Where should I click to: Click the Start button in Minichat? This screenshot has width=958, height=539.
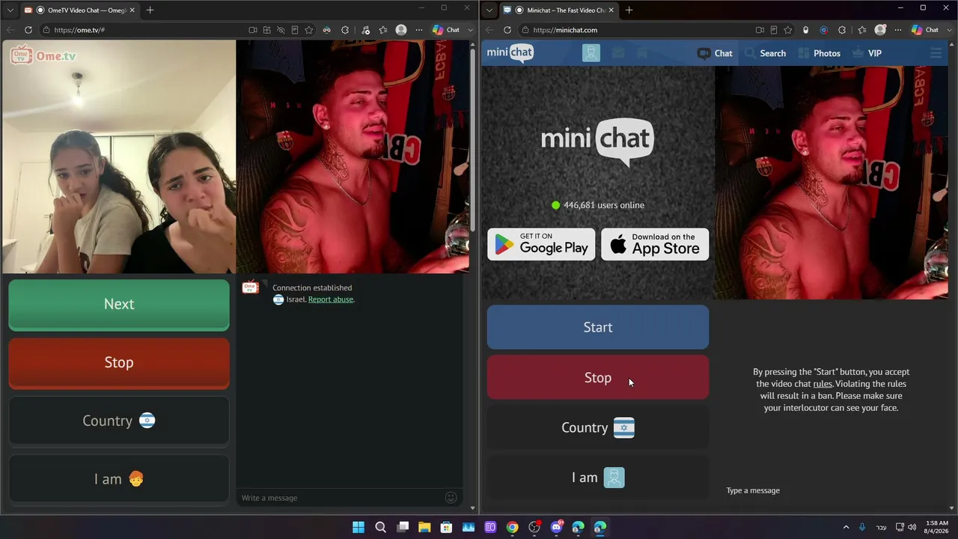[x=598, y=327]
